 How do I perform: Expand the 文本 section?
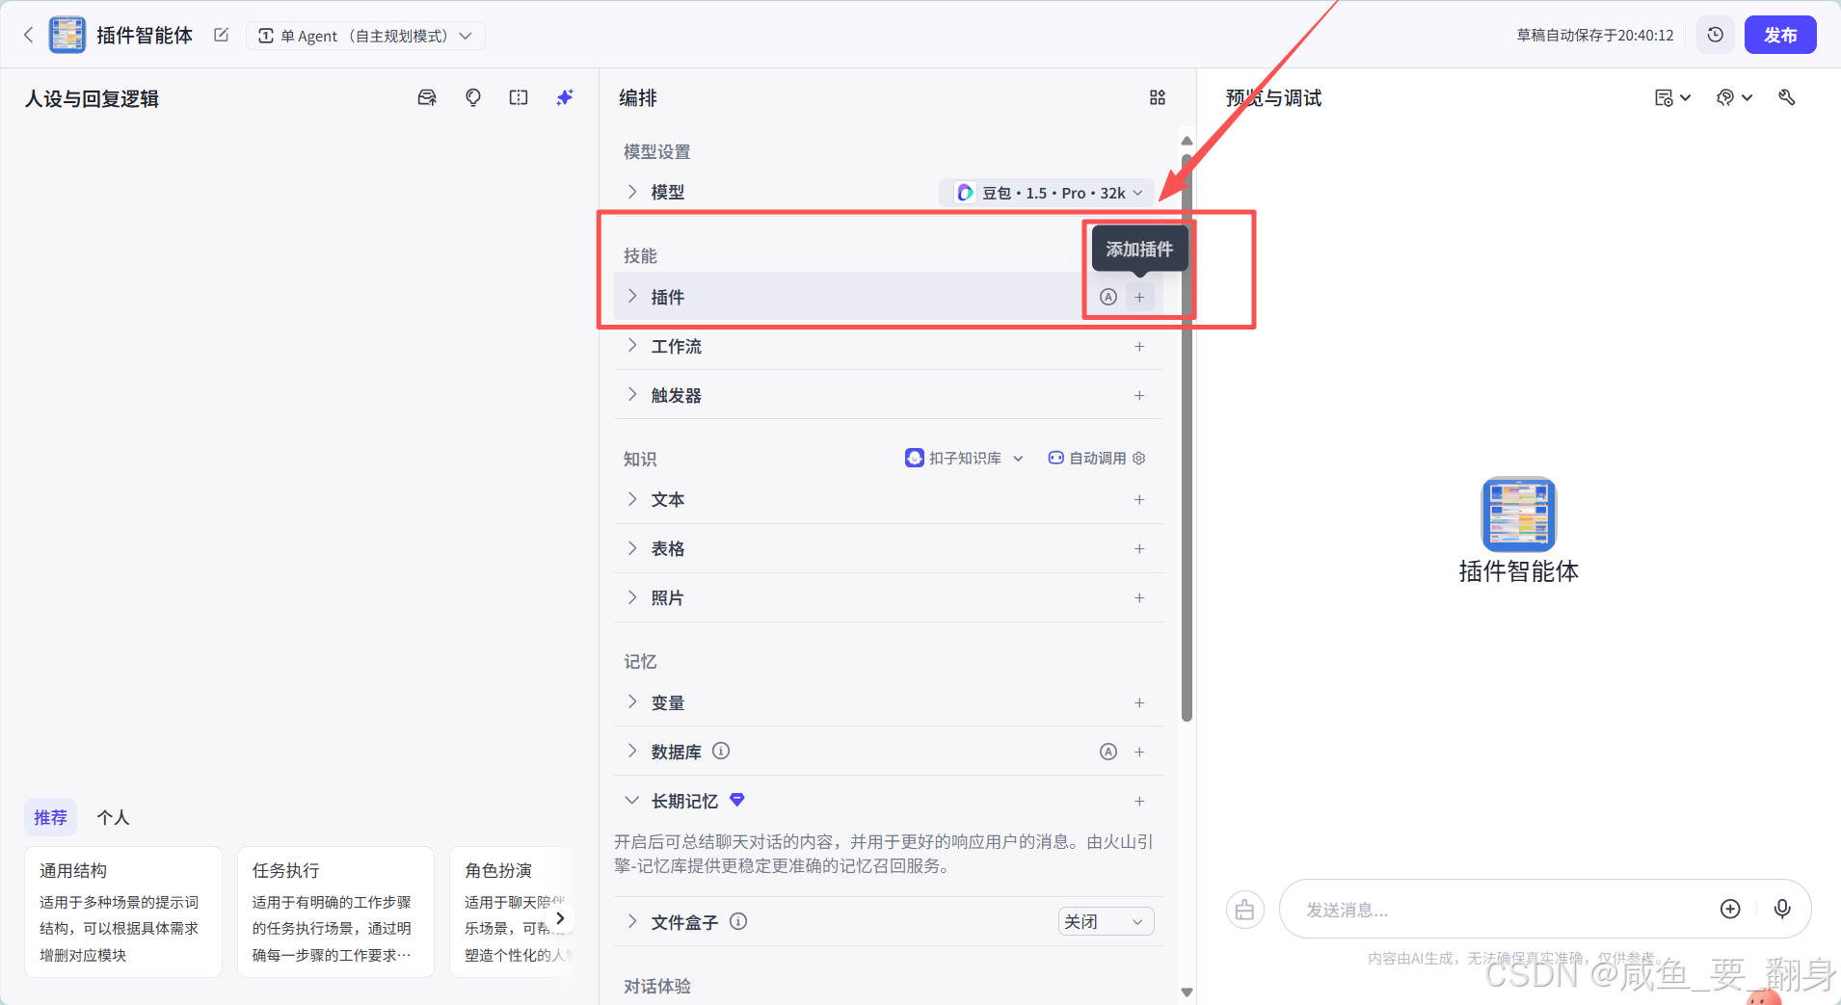coord(632,498)
